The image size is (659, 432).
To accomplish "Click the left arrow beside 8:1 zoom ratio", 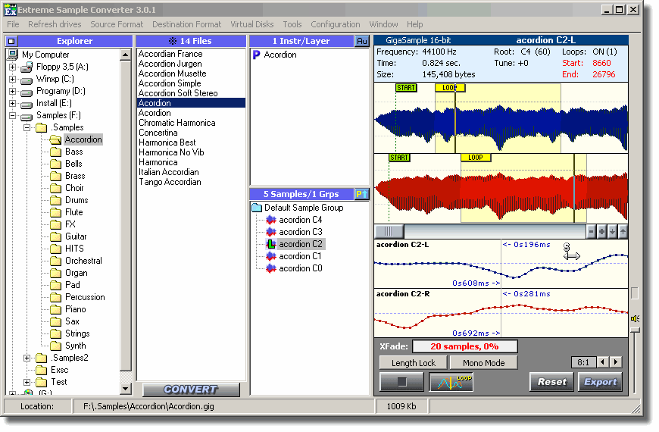I will point(603,362).
